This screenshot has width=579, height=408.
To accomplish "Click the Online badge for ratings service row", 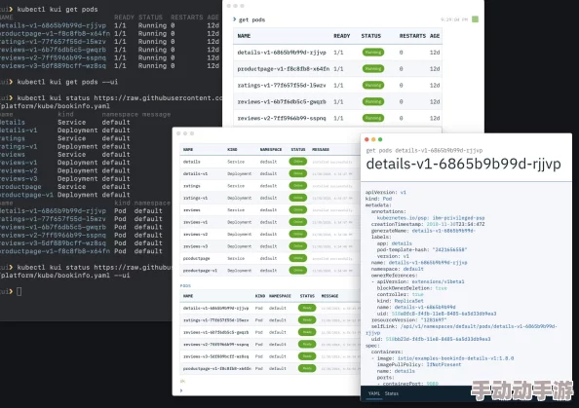I will coord(298,186).
